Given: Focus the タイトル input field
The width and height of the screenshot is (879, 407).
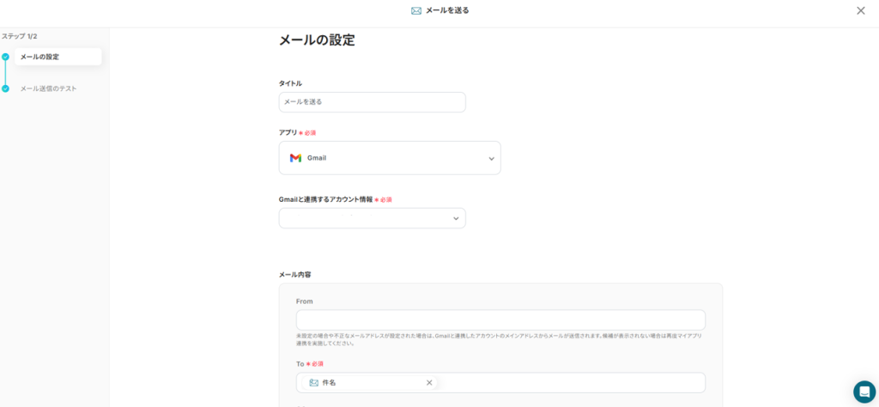Looking at the screenshot, I should [372, 102].
